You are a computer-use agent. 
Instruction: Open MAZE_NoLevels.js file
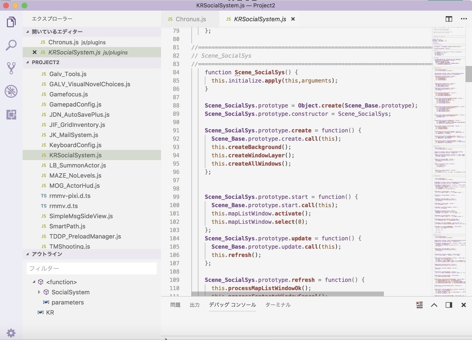92,176
